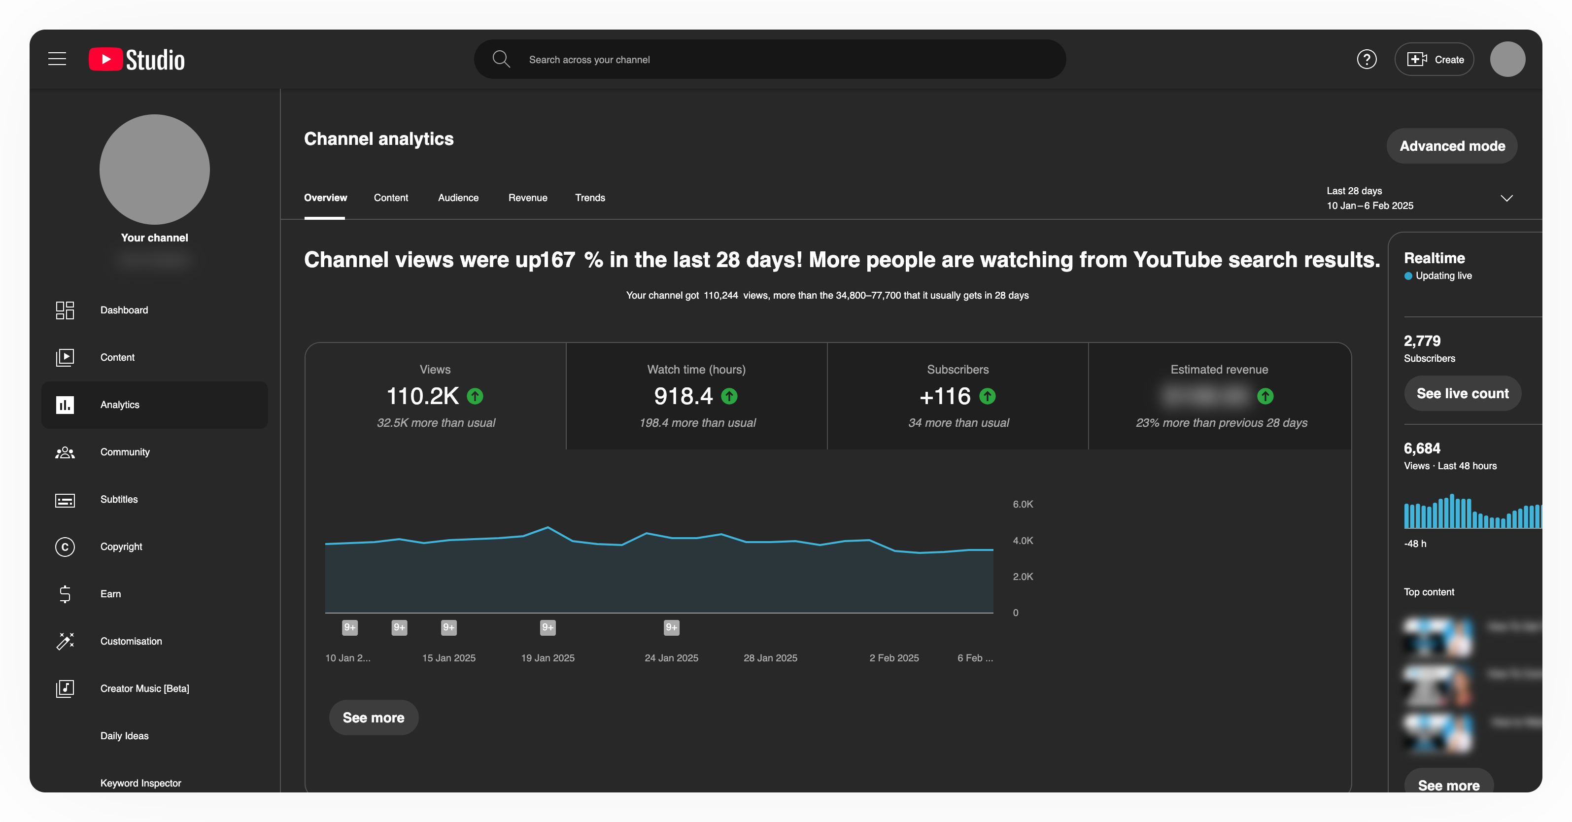Open the third Top content thumbnail

point(1438,732)
